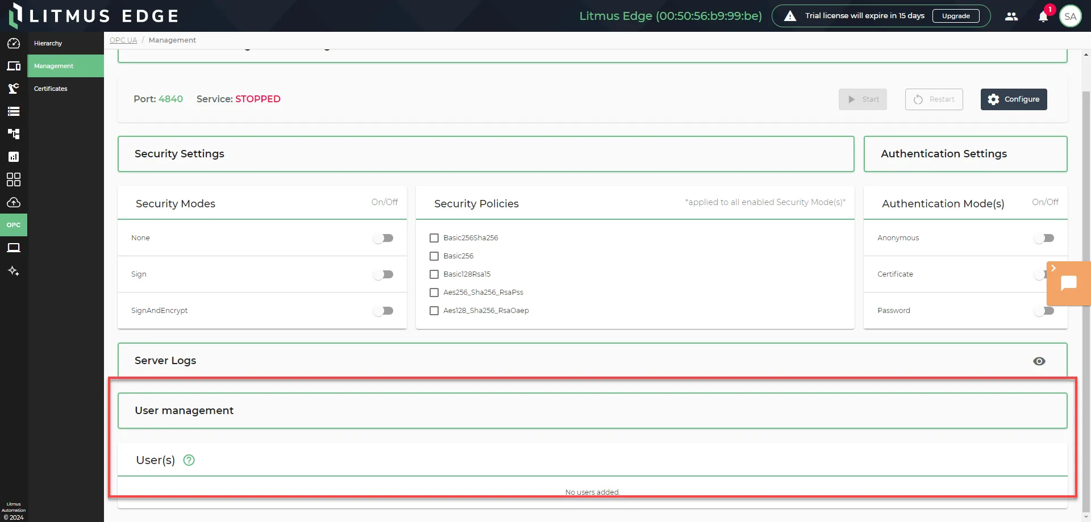Open the devices icon in sidebar
Screen dimensions: 1091x522
14,66
